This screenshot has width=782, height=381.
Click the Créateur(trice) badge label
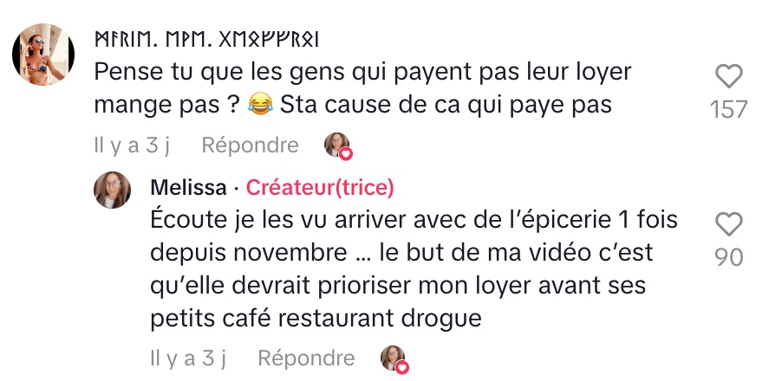tap(320, 188)
